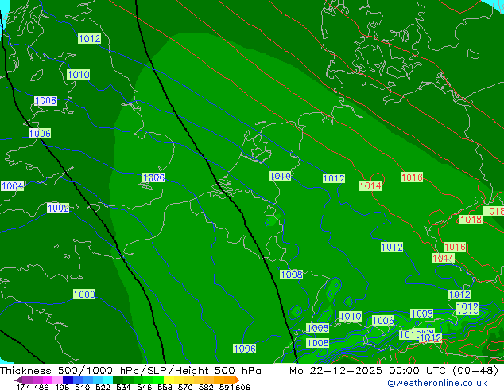Click the red 1018 pressure label
504x390 pixels.
[x=471, y=220]
